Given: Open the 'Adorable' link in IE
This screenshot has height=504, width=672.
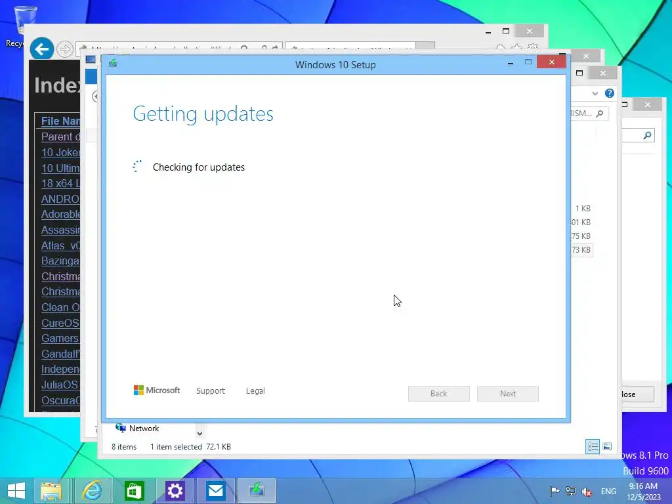Looking at the screenshot, I should click(x=60, y=215).
